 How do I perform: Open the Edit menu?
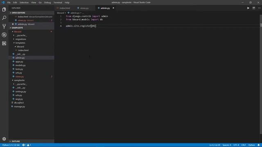pos(15,2)
